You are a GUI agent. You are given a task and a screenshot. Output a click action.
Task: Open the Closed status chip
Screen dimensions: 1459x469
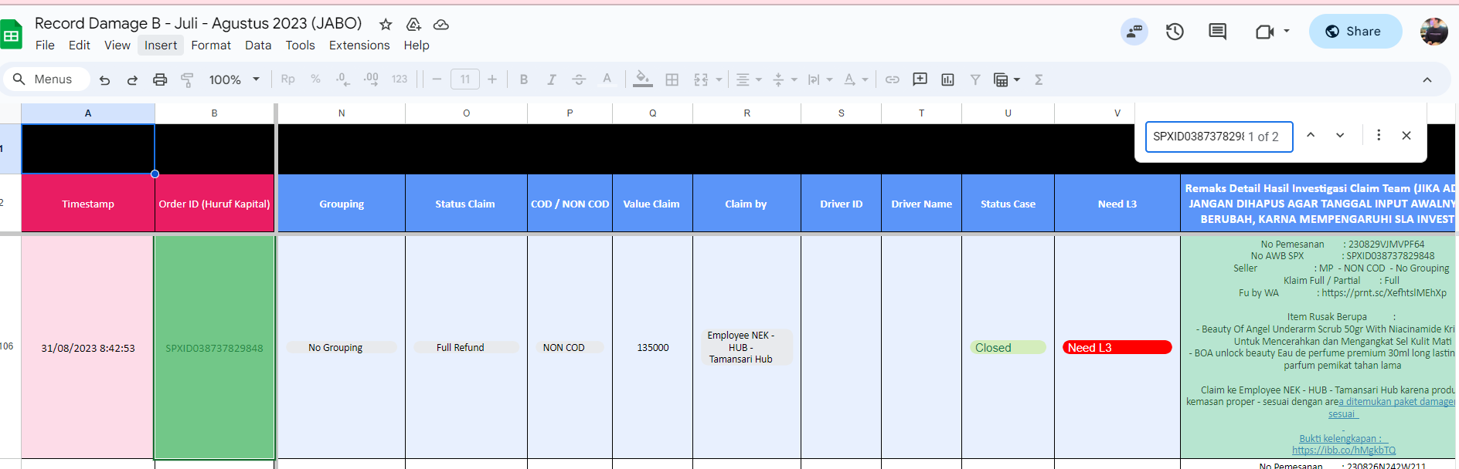1008,347
